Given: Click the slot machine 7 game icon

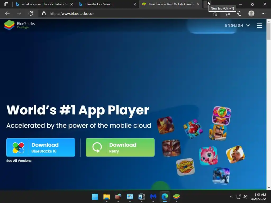Looking at the screenshot, I should point(222,115).
